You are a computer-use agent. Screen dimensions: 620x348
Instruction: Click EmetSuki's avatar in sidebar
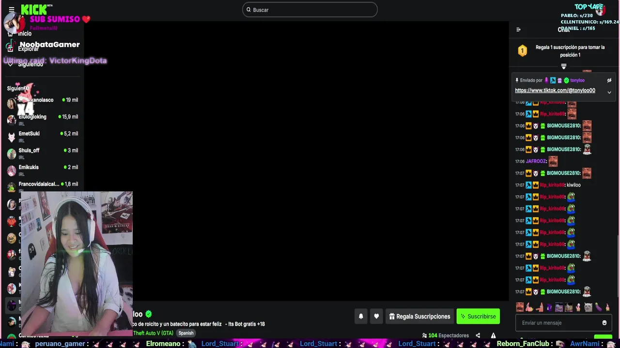[12, 137]
